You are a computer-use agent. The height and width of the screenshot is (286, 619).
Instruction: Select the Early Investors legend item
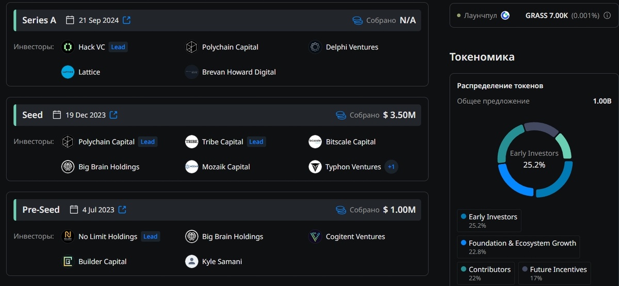click(x=489, y=220)
